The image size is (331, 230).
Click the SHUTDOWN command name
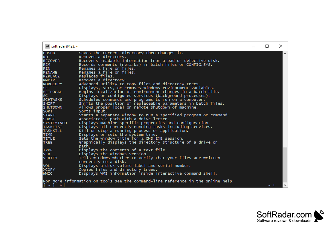coord(53,107)
